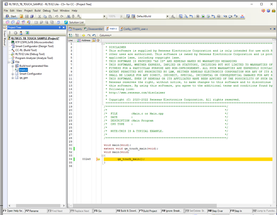The image size is (277, 215).
Task: Click the Start button in toolbar
Action: click(11, 16)
